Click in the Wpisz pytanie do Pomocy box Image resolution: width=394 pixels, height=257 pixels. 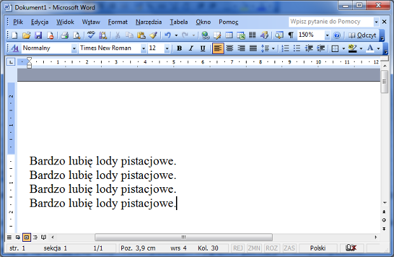point(331,22)
